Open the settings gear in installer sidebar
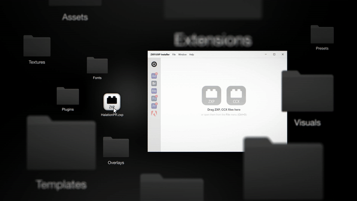Viewport: 357px width, 201px height. (x=154, y=64)
